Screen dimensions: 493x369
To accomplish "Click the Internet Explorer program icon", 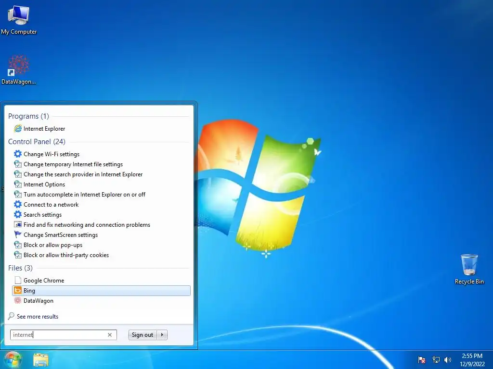I will 18,128.
